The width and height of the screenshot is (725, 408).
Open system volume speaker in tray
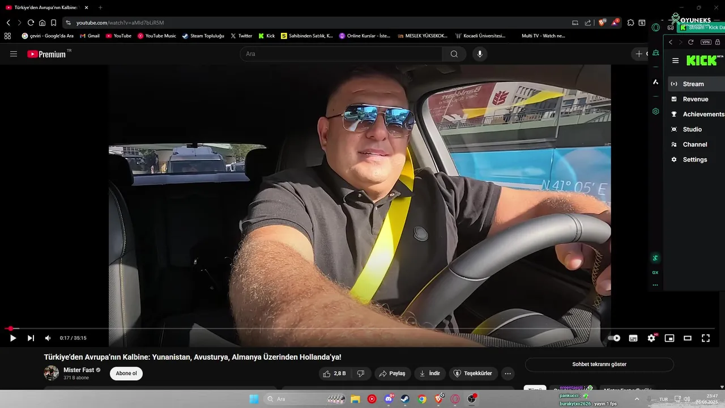tap(687, 399)
